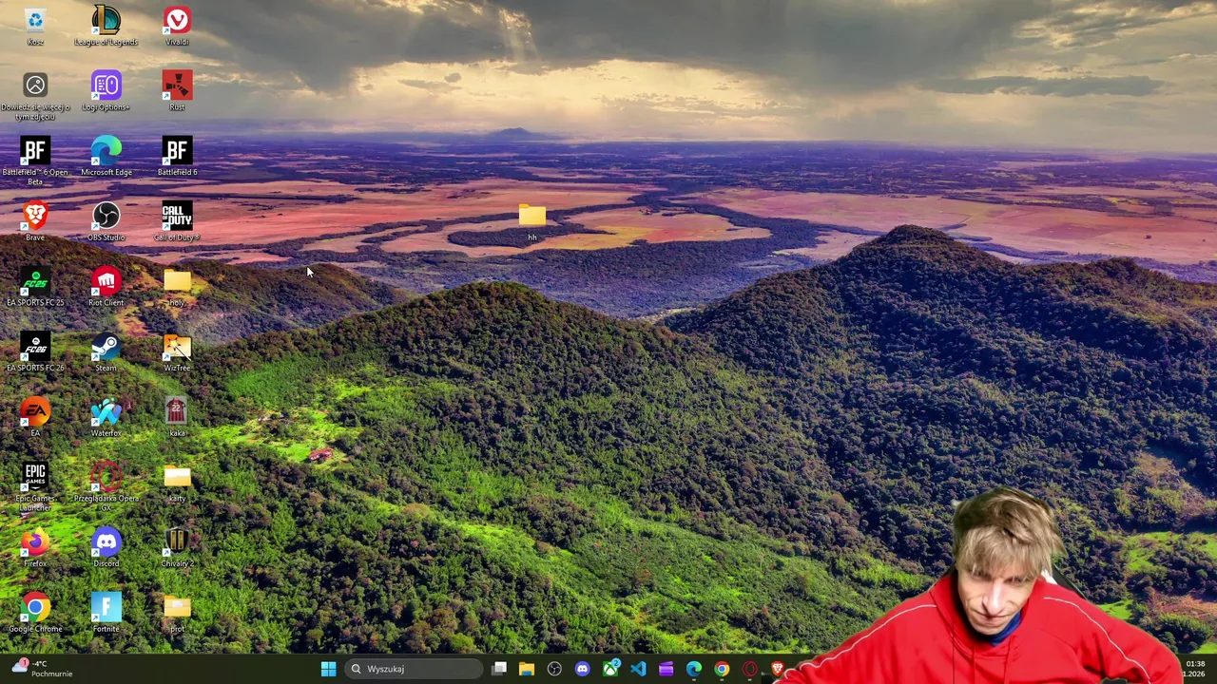Screen dimensions: 1217x684
Task: Select the Rust game shortcut
Action: 177,91
